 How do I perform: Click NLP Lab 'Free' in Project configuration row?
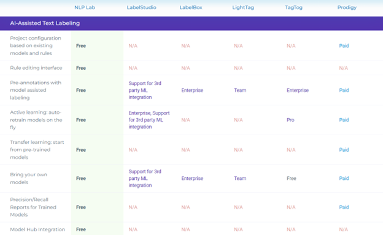81,46
